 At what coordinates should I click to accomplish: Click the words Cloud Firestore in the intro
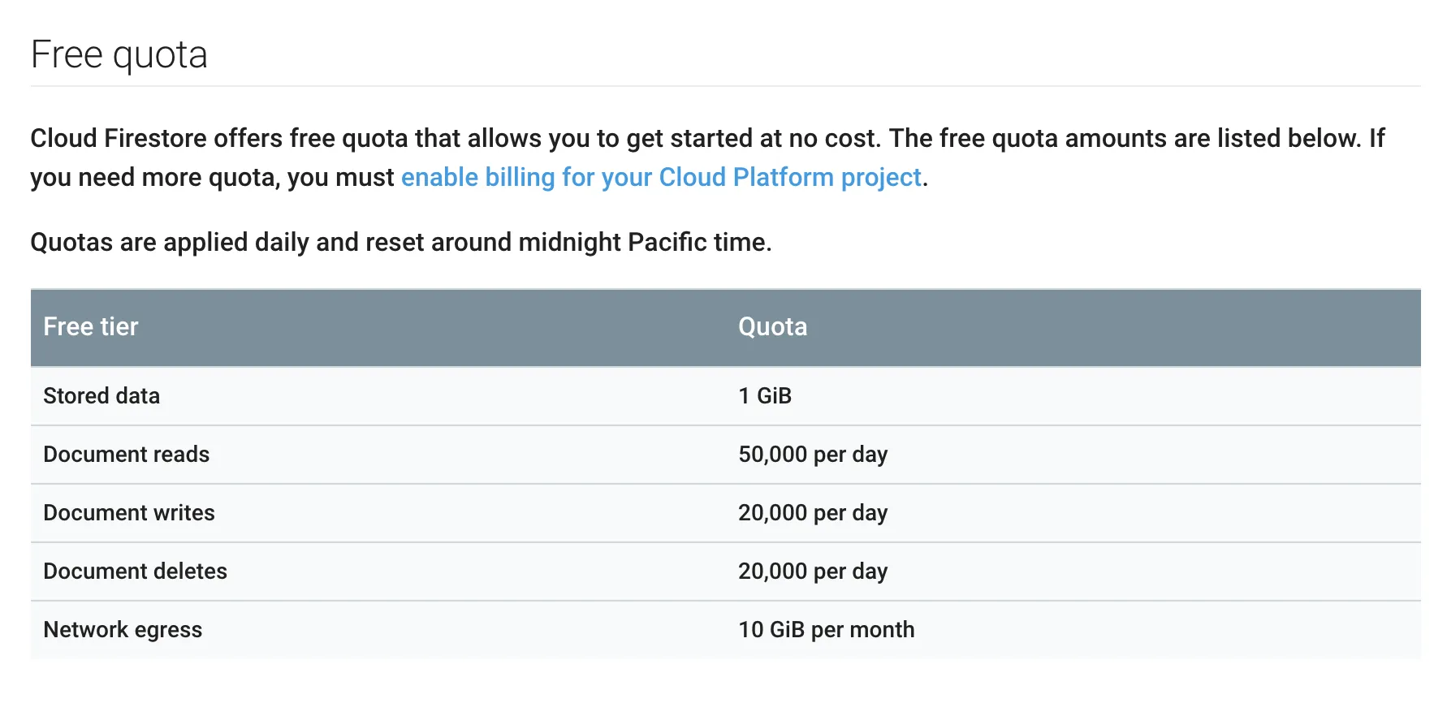tap(119, 138)
